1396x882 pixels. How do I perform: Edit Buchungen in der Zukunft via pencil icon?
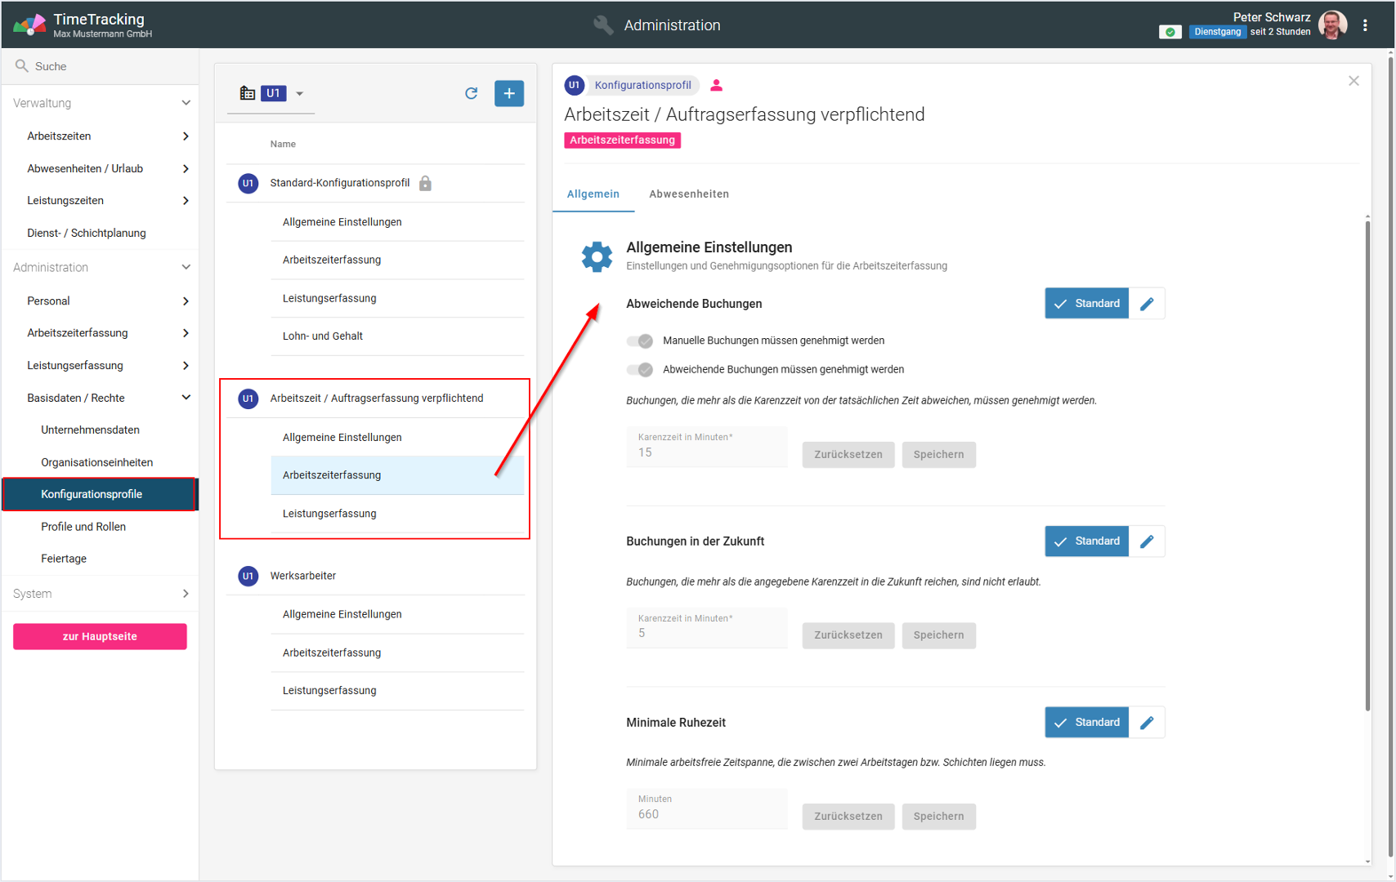1147,541
